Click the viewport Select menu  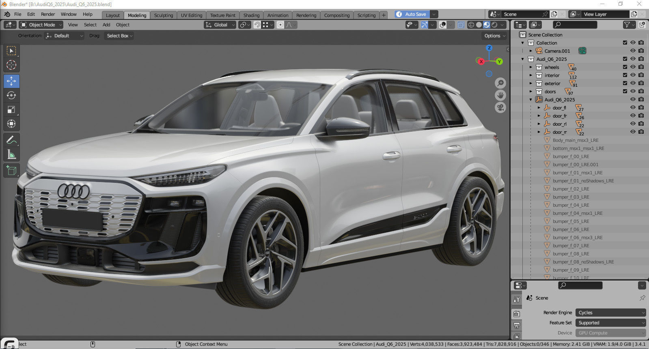click(x=90, y=25)
